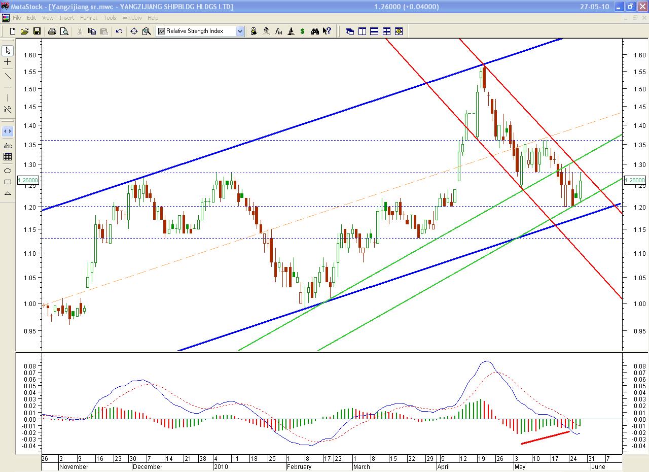Select the S/L line tool

8,109
